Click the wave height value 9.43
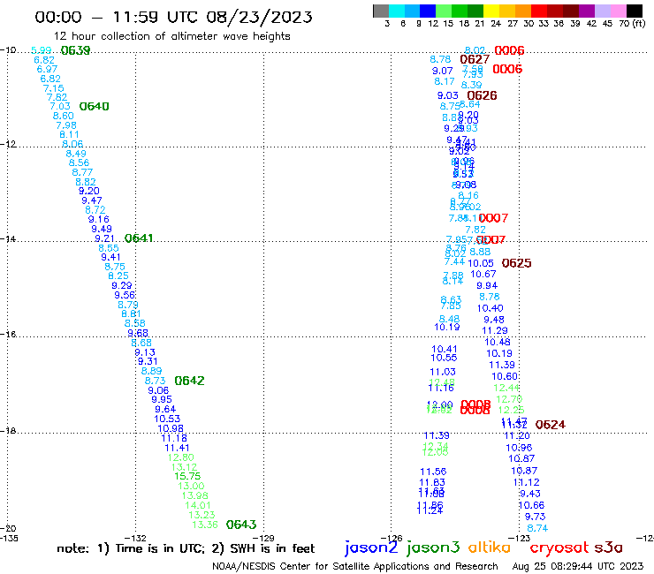Image resolution: width=654 pixels, height=574 pixels. 530,494
